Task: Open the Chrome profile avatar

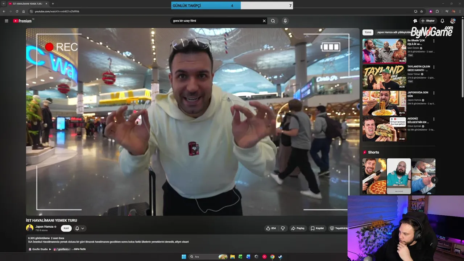Action: 453,11
